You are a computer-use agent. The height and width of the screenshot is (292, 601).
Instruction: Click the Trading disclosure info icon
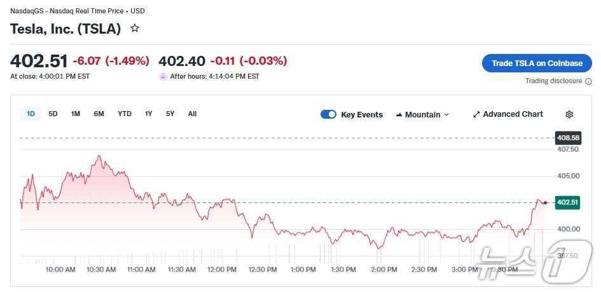click(588, 81)
